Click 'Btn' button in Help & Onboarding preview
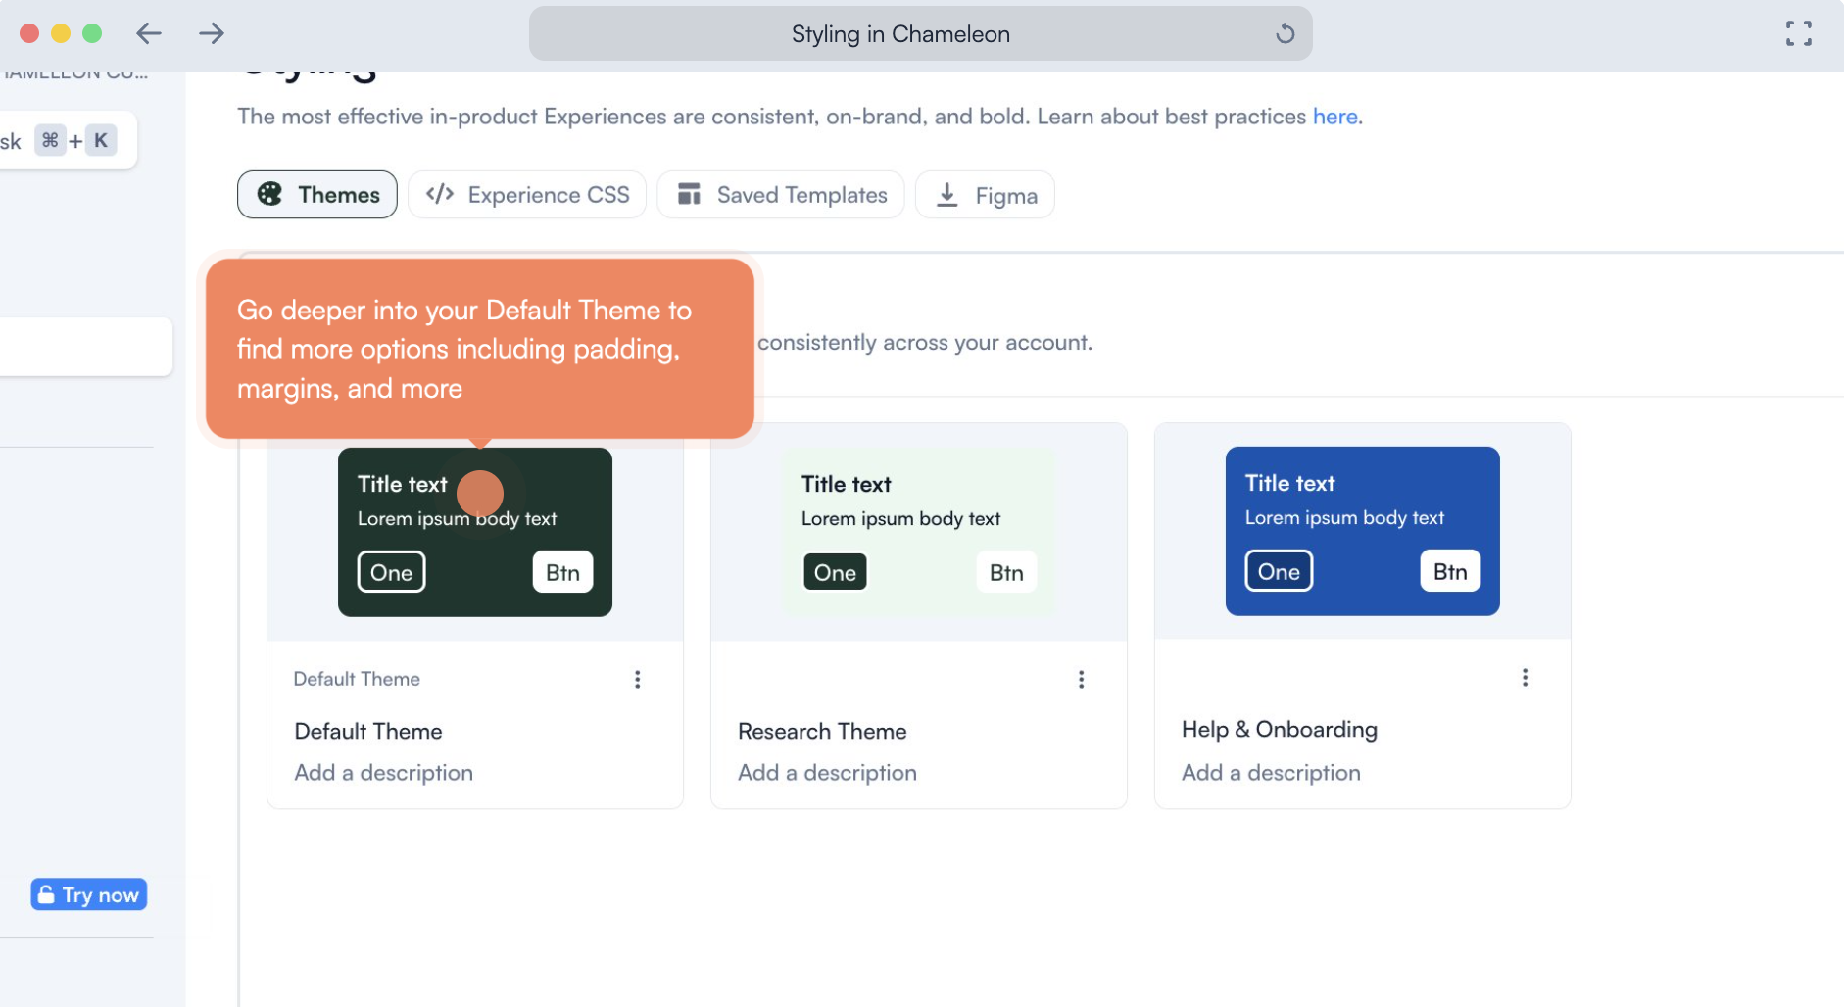 click(x=1451, y=571)
